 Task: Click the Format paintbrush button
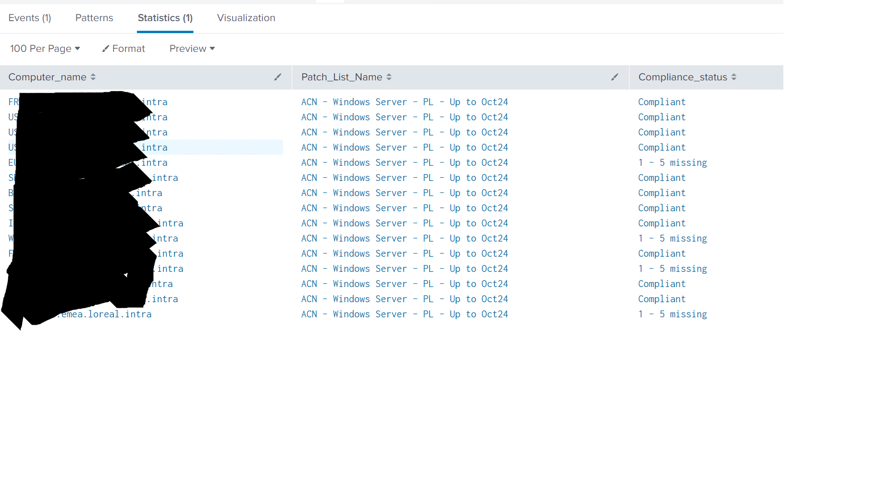124,49
